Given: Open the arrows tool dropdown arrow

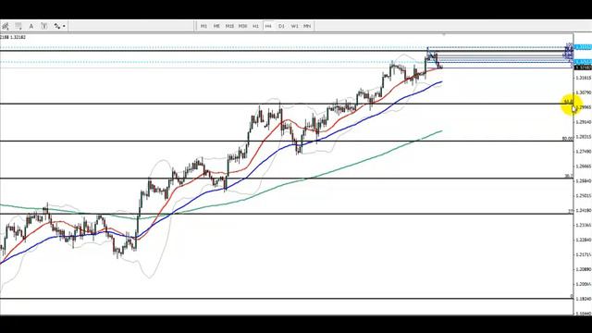Looking at the screenshot, I should point(64,26).
